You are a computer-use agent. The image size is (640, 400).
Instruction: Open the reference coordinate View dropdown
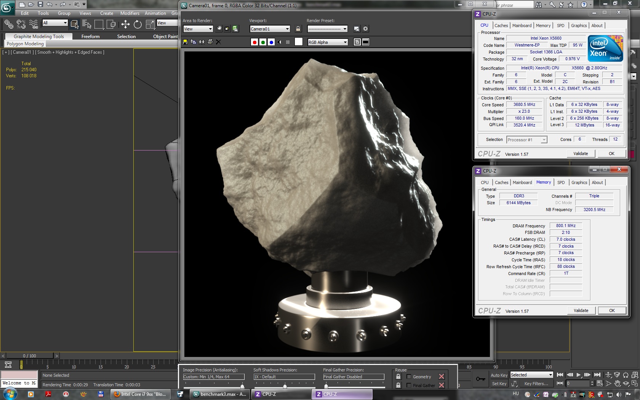[167, 23]
